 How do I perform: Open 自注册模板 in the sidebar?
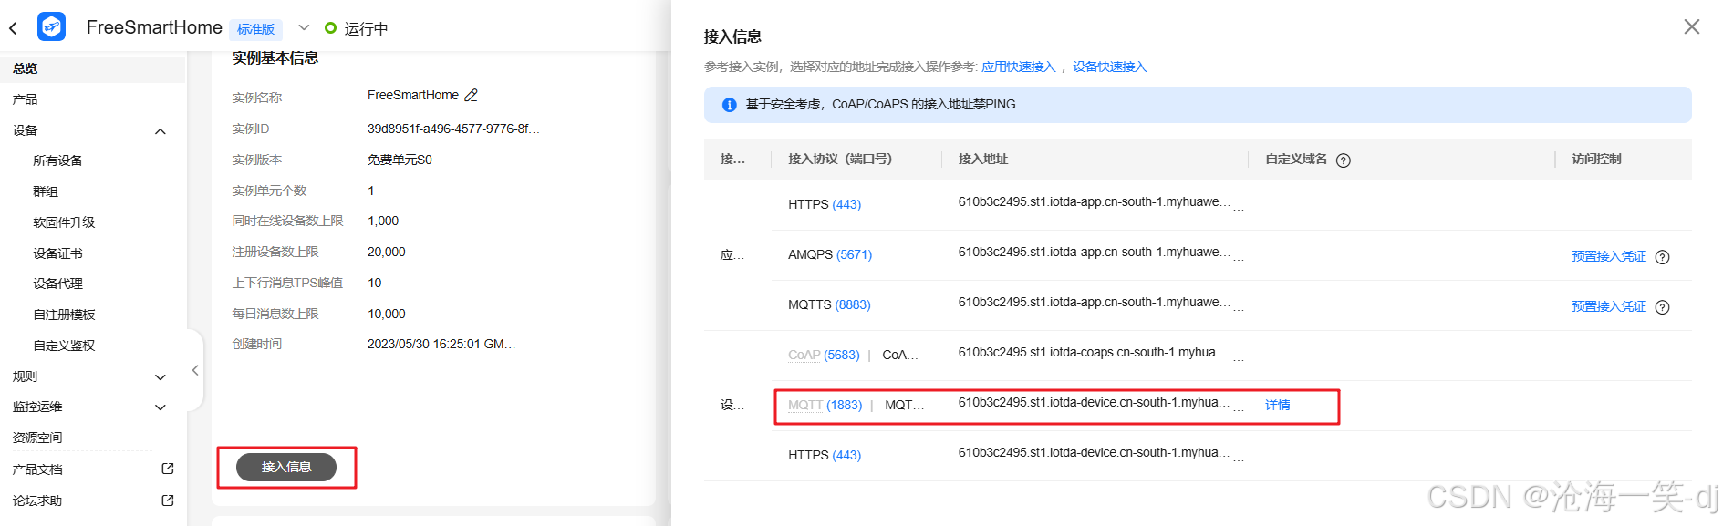coord(64,315)
